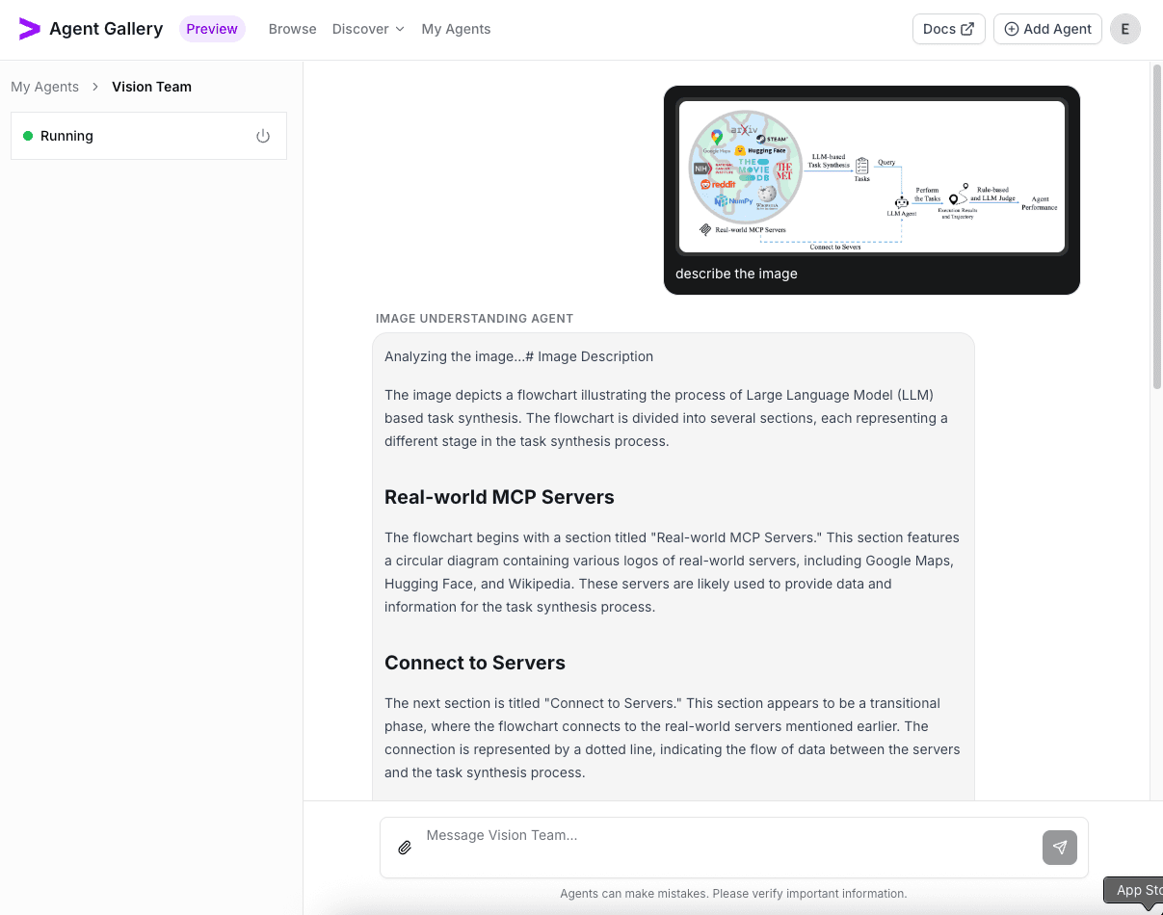
Task: Click the paperclip attachment icon
Action: [404, 848]
